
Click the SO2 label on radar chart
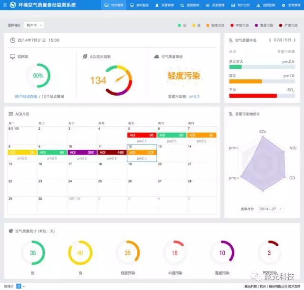263,132
